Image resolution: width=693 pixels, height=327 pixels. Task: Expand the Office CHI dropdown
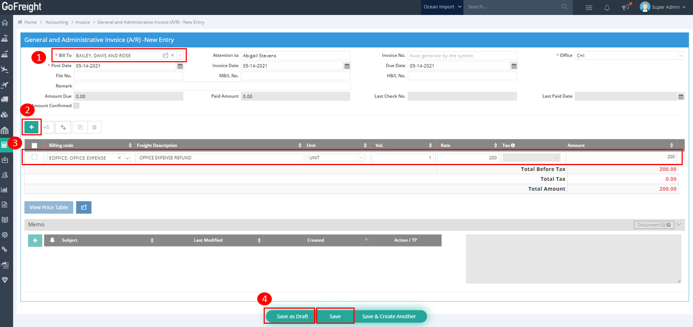[681, 56]
